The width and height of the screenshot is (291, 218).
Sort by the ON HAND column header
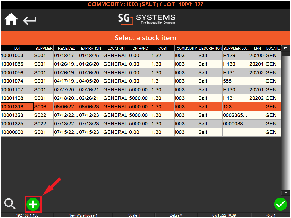pyautogui.click(x=140, y=48)
